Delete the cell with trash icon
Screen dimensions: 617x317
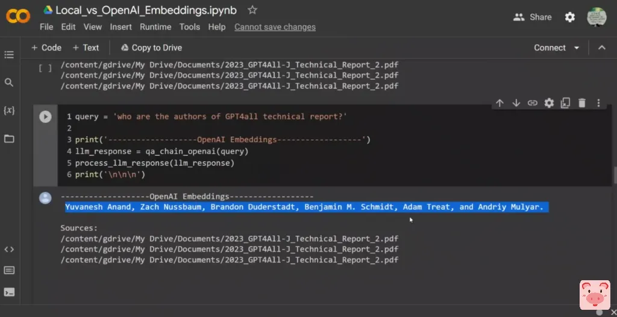[582, 103]
